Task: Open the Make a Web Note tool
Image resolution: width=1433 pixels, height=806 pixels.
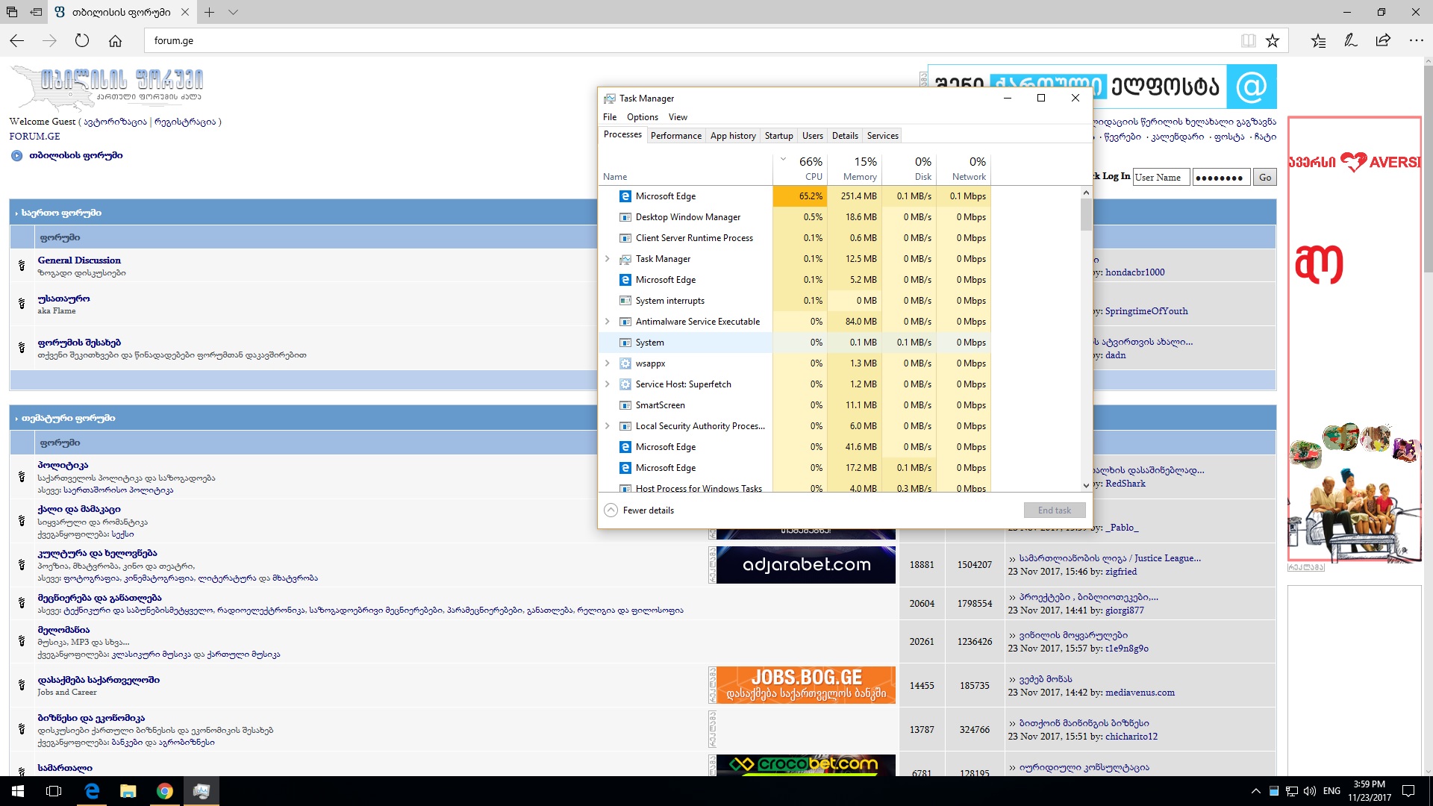Action: coord(1350,41)
